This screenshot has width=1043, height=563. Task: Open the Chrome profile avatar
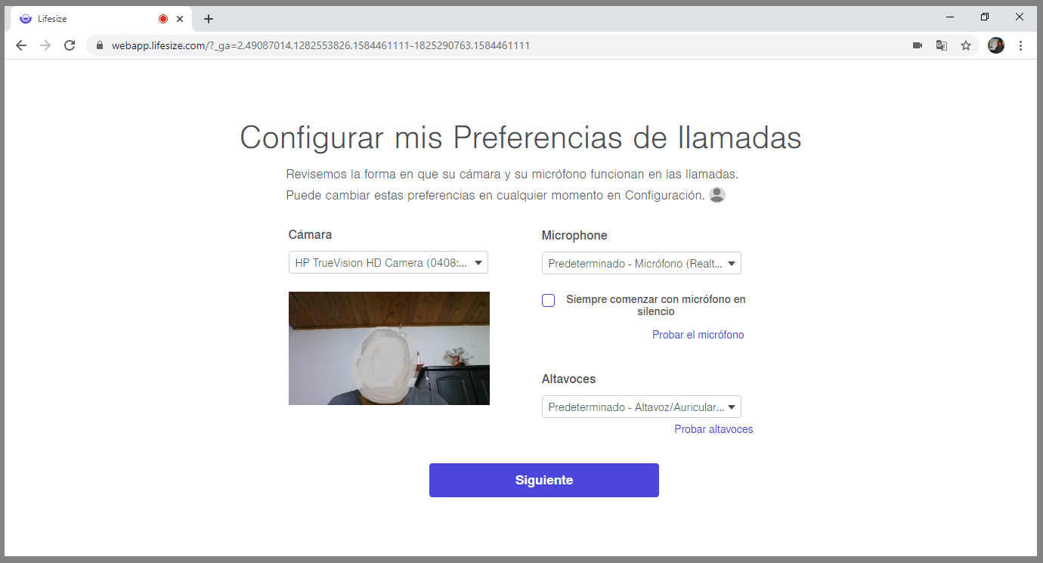tap(996, 45)
